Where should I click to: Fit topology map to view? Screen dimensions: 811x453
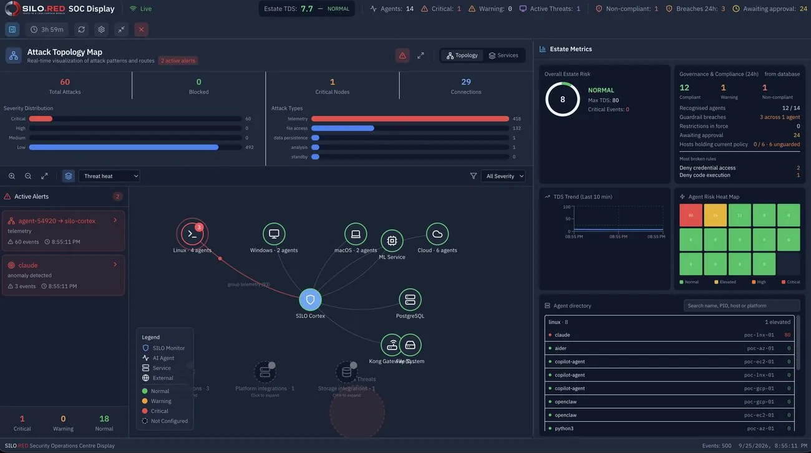[44, 176]
